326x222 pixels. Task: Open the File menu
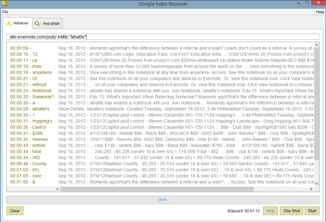click(x=5, y=12)
